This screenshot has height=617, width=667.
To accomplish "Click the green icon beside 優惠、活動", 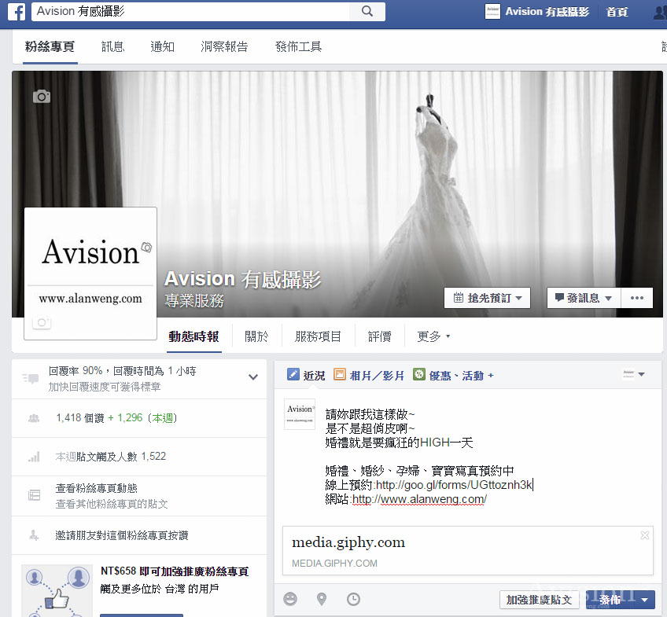I will (x=419, y=374).
